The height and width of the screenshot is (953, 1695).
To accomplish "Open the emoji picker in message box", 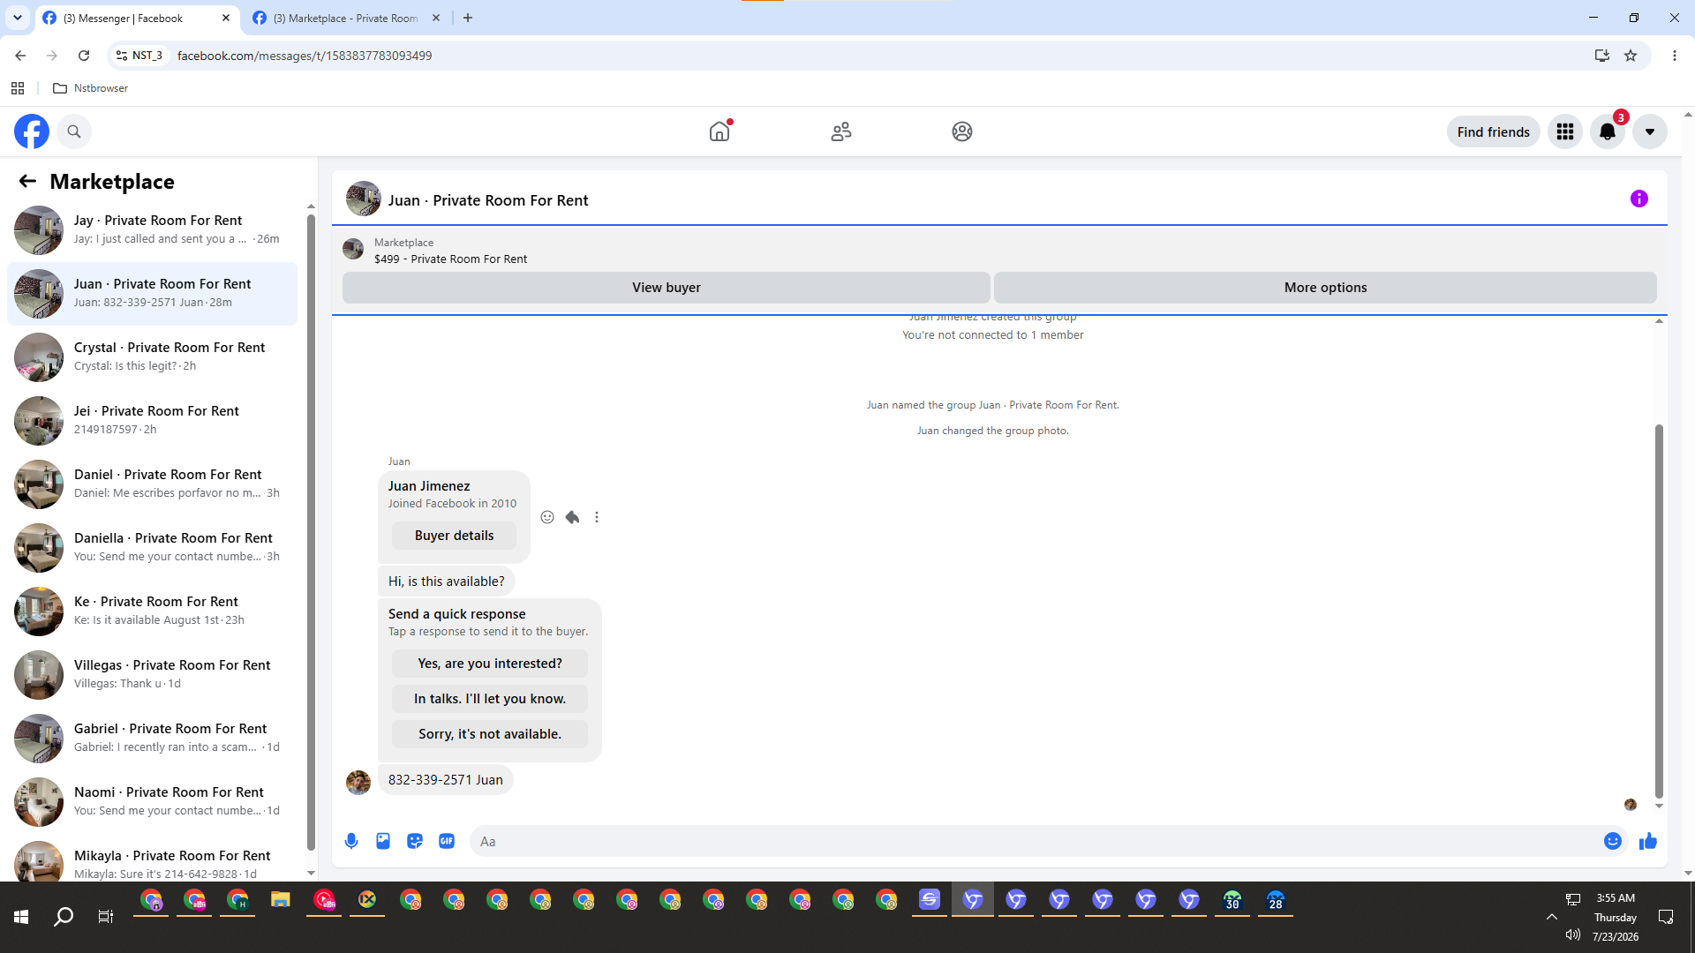I will (1613, 841).
